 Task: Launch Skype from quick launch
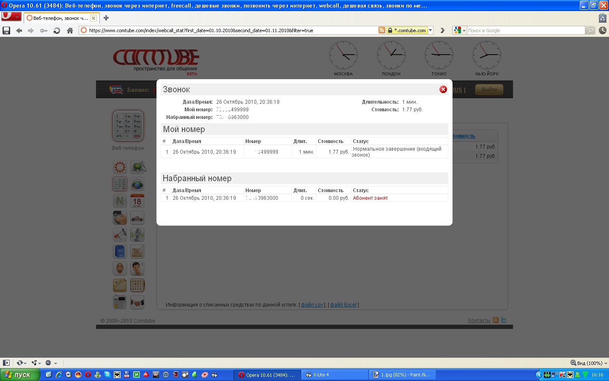107,375
